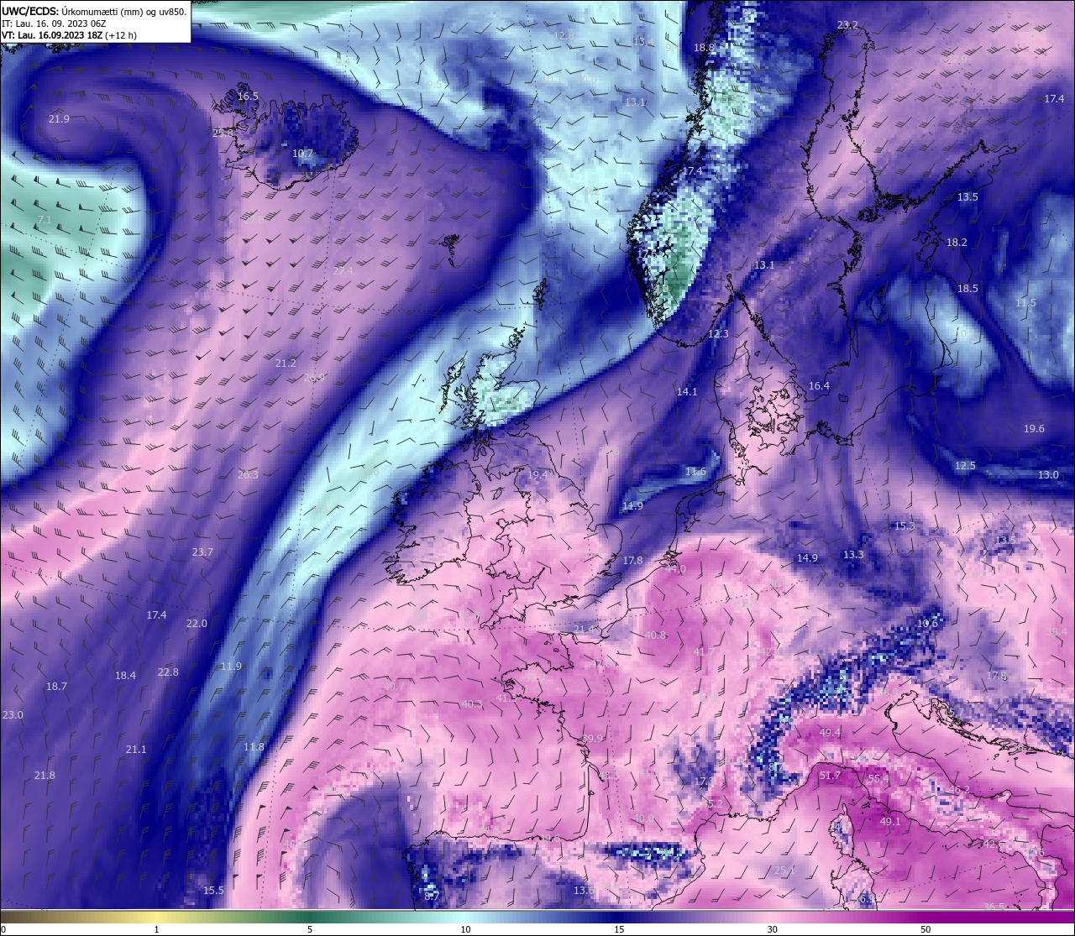Click the 19.6 map value
This screenshot has height=936, width=1075.
click(x=1034, y=429)
